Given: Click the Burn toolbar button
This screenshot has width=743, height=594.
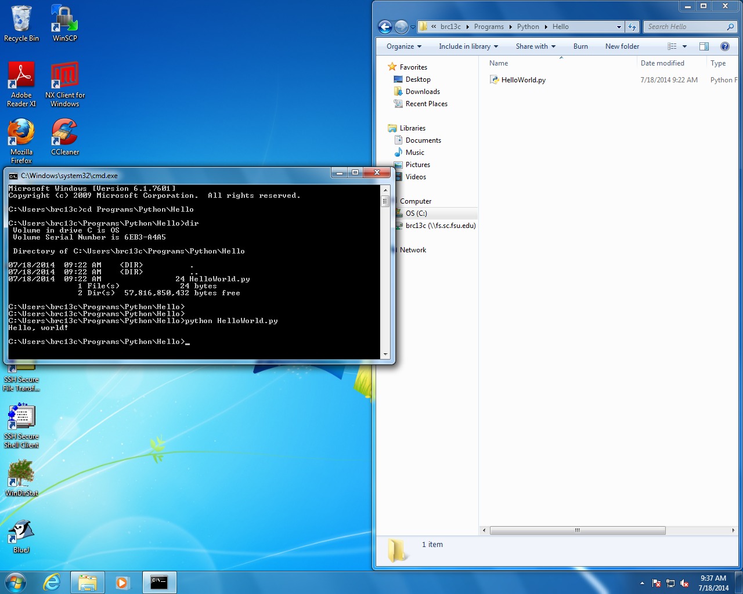Looking at the screenshot, I should click(580, 46).
